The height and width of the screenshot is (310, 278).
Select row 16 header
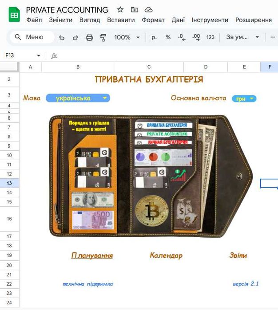(9, 219)
